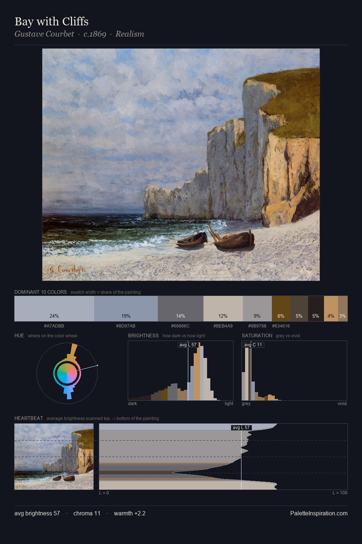Click the 'dark' brightness axis label

click(132, 404)
